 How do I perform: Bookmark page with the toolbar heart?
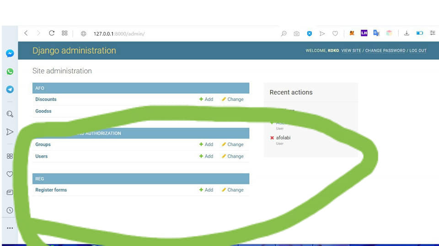(335, 34)
